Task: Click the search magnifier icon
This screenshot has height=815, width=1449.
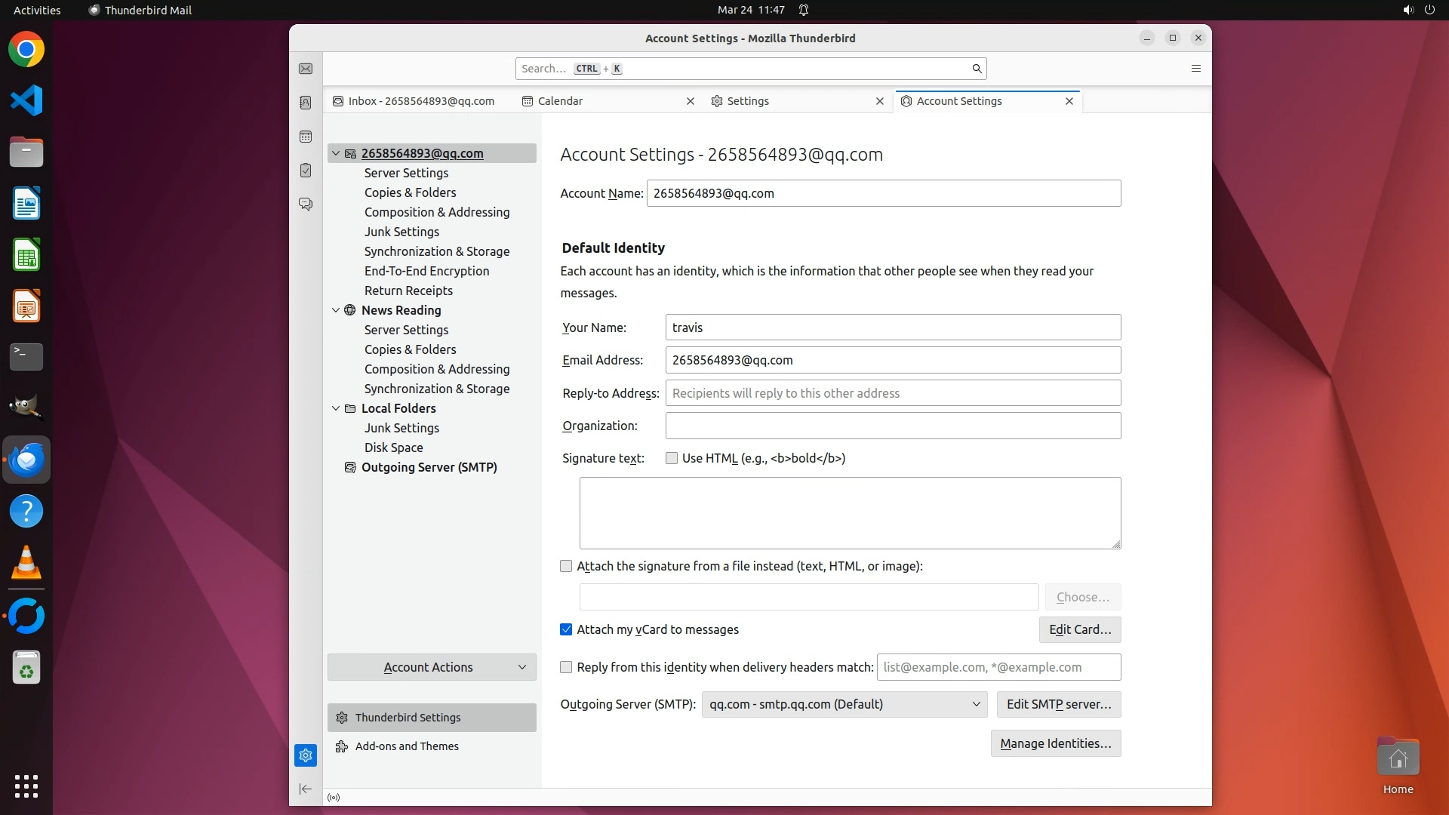Action: tap(977, 69)
